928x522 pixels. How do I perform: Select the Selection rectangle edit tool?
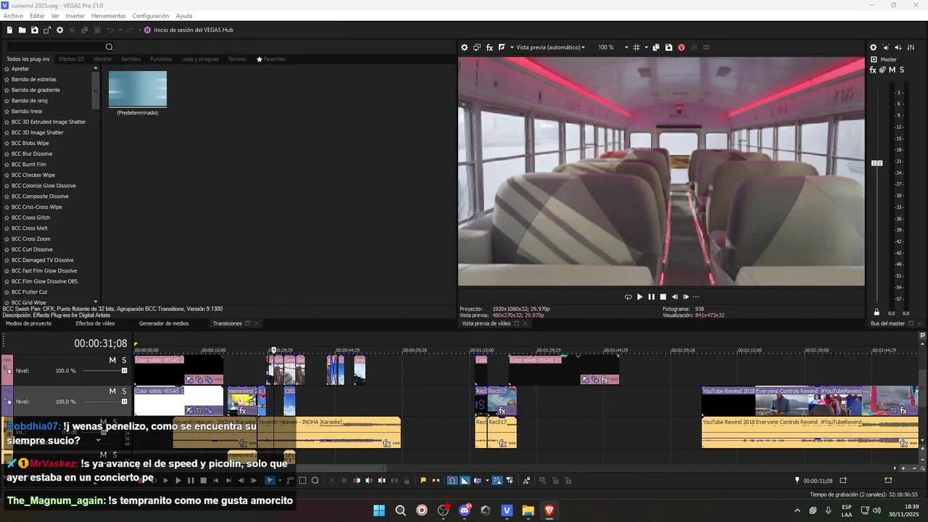click(303, 481)
